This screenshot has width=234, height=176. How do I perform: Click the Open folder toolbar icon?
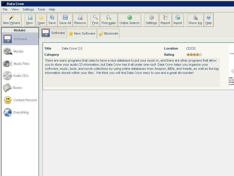41,20
